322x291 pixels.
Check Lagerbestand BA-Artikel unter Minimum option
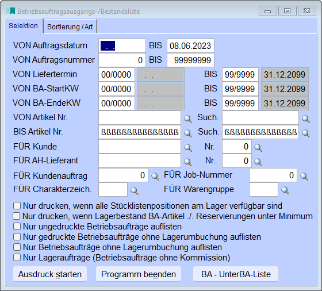pyautogui.click(x=17, y=216)
